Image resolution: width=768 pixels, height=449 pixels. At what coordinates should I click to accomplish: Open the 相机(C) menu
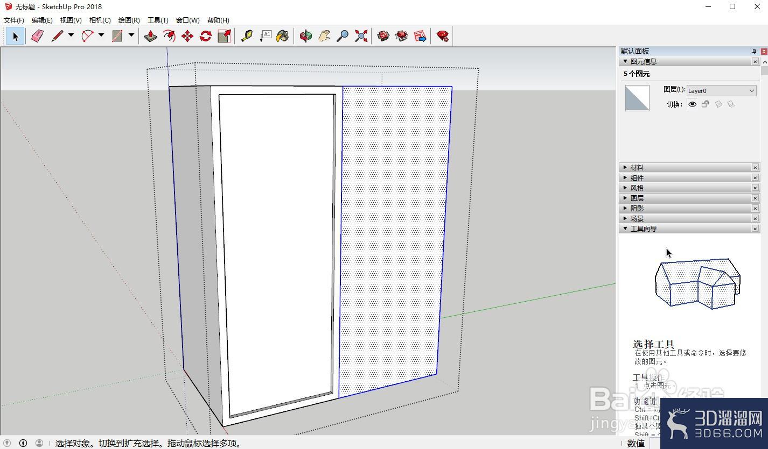(x=100, y=20)
